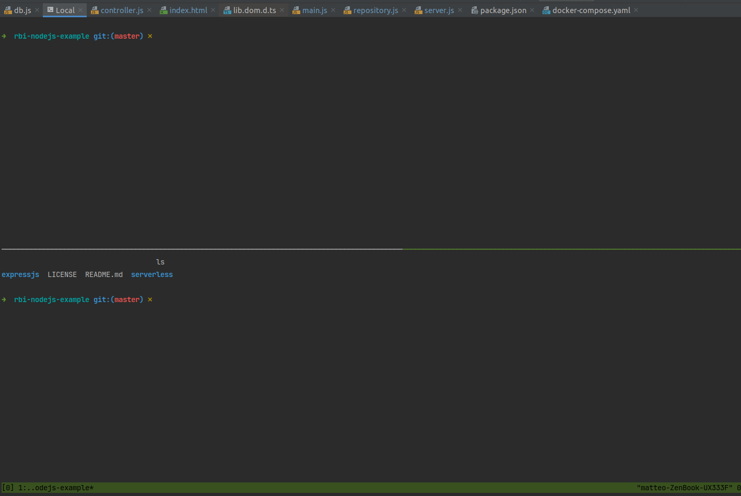Click the JavaScript icon on the server.js tab
This screenshot has width=741, height=496.
(x=418, y=9)
